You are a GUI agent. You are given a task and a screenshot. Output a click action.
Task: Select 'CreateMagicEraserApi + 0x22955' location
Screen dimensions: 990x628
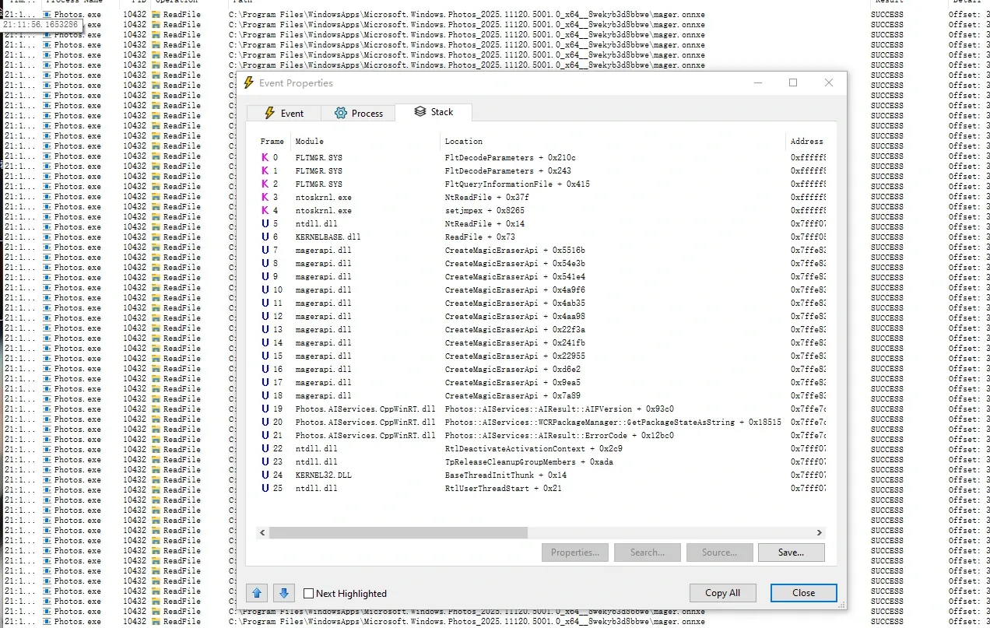tap(514, 356)
